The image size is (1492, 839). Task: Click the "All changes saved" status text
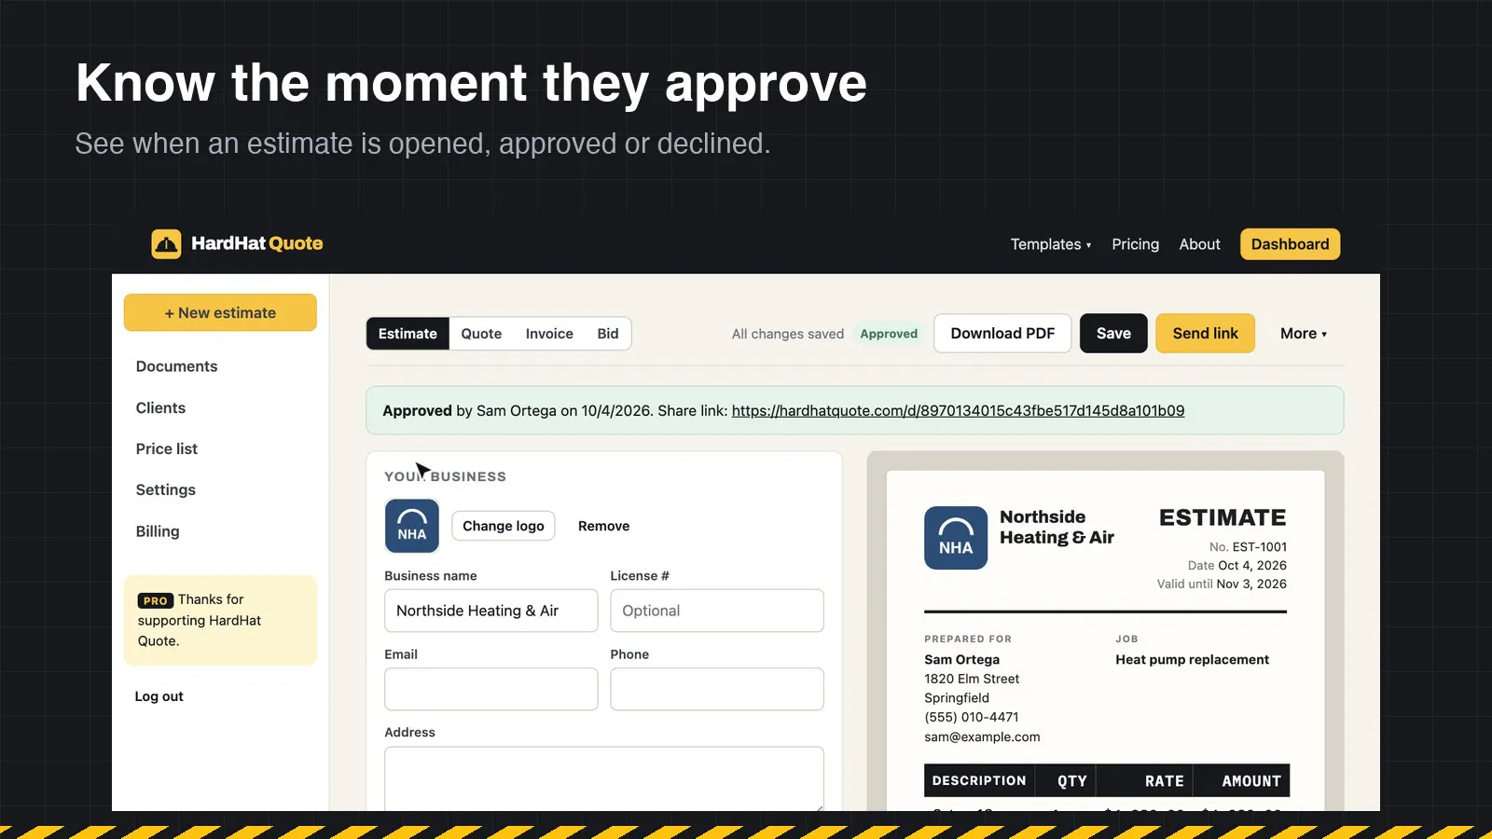788,334
